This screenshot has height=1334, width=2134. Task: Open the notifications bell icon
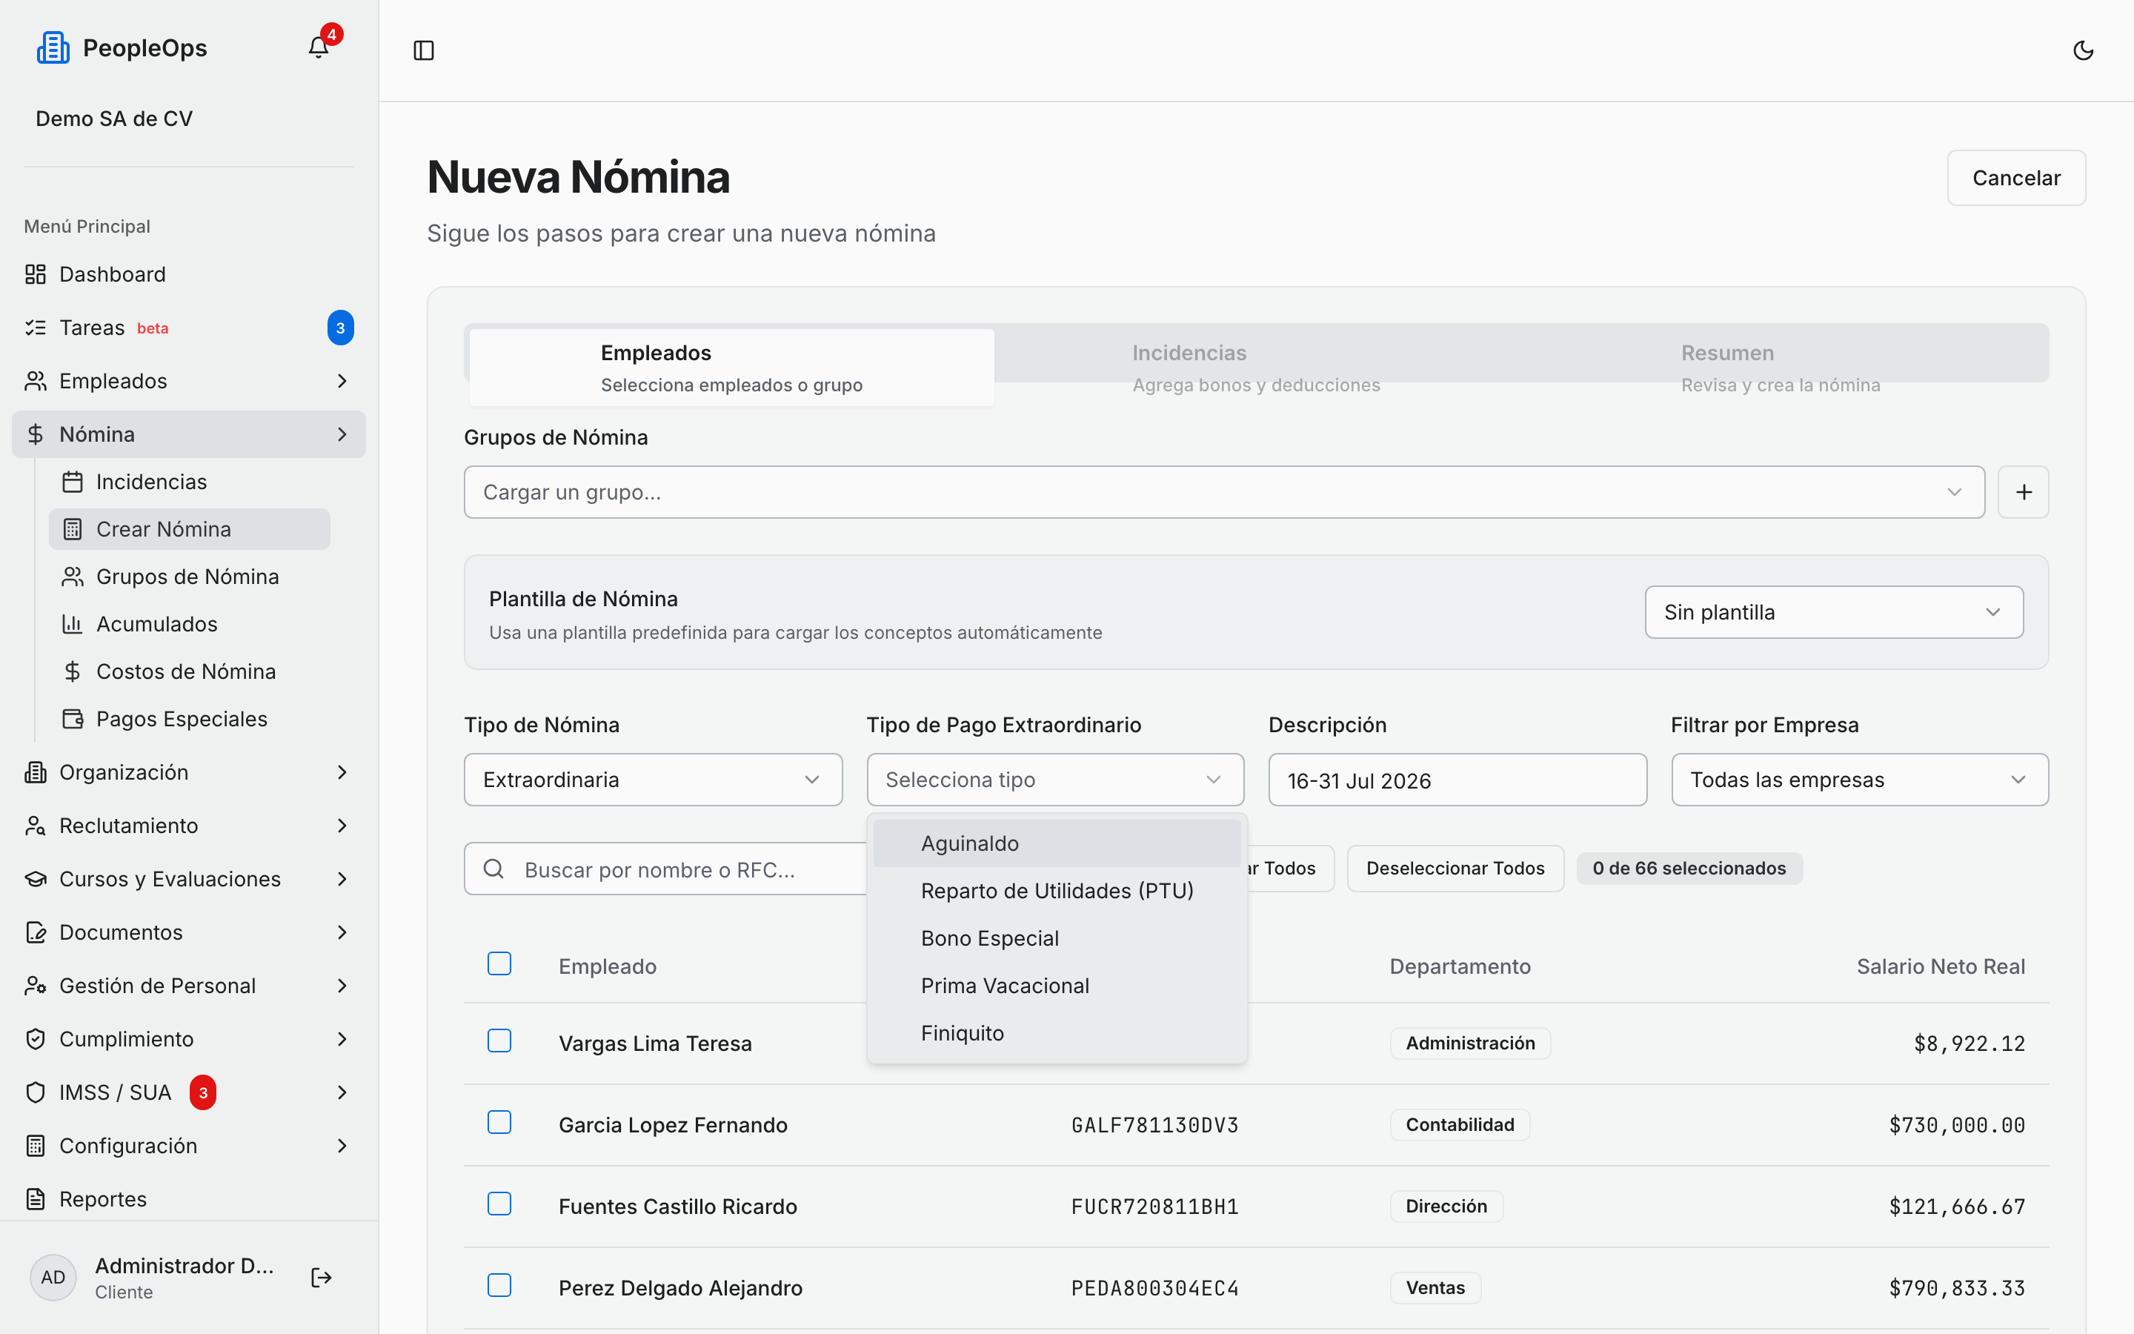coord(319,47)
